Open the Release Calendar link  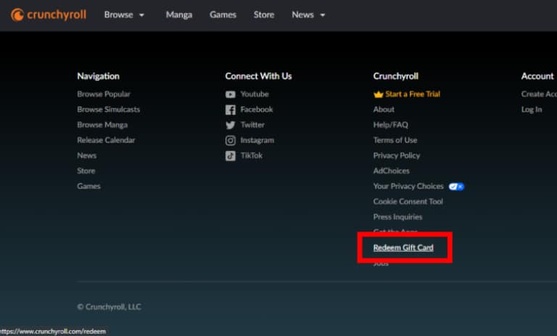coord(106,140)
